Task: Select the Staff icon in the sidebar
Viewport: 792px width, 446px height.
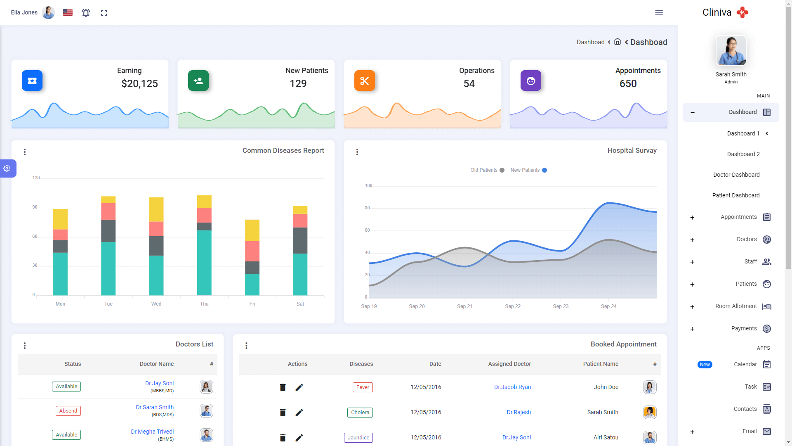Action: click(767, 262)
